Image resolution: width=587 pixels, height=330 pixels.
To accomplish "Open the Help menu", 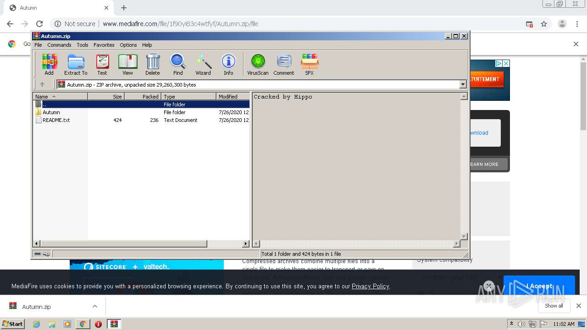I will 147,45.
